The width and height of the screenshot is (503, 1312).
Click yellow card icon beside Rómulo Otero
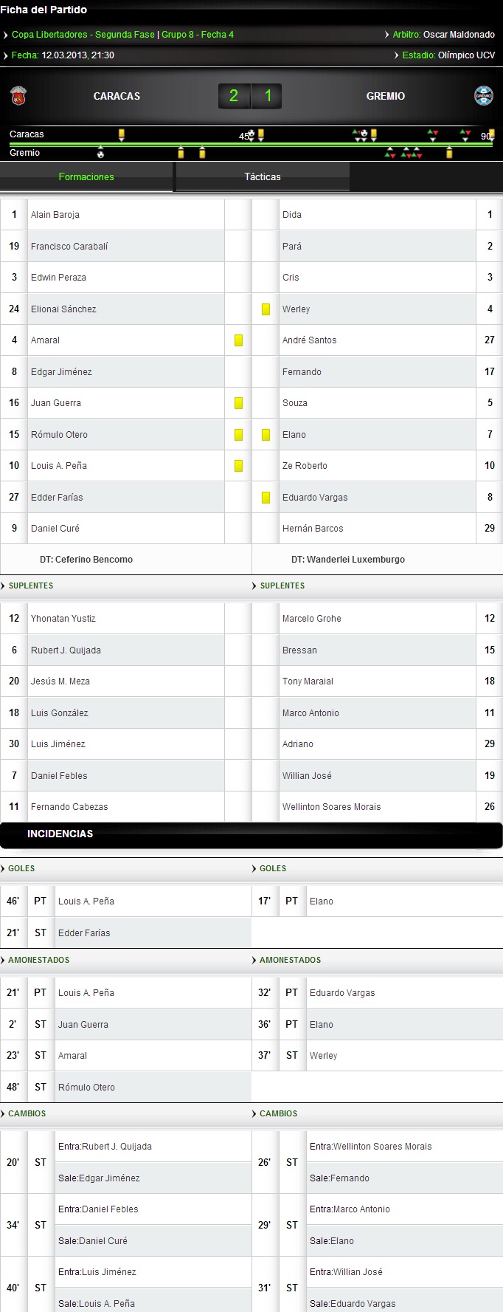pos(238,435)
